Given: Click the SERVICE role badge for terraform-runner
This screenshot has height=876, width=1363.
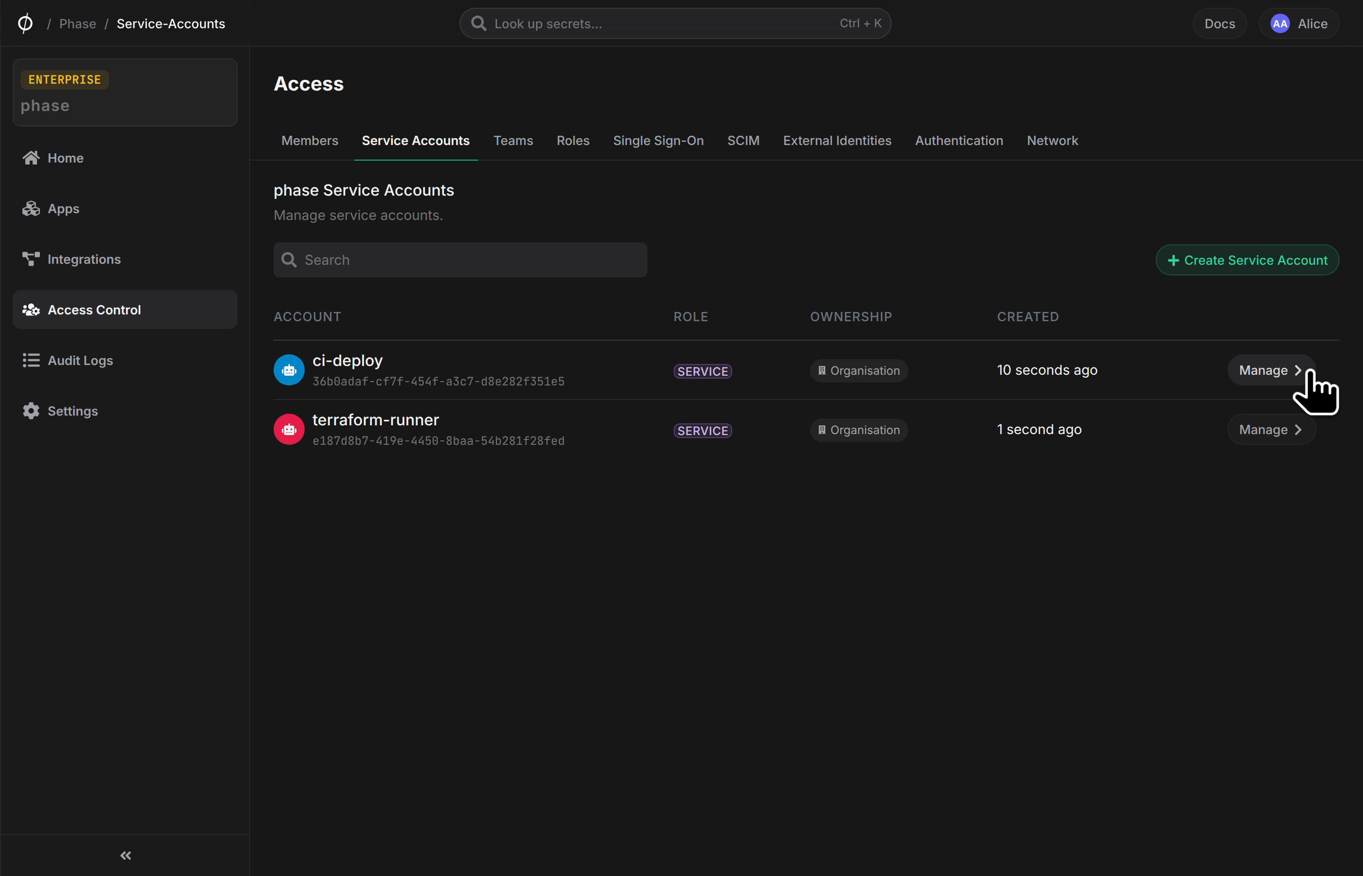Looking at the screenshot, I should tap(702, 430).
